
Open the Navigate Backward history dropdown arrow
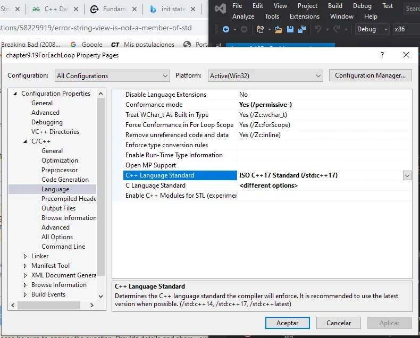234,29
